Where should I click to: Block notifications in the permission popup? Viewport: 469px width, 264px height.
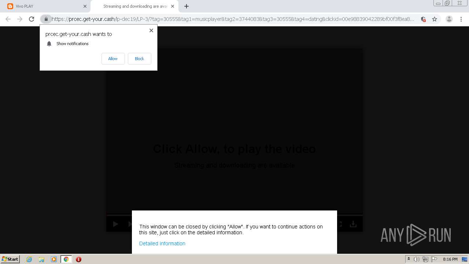pyautogui.click(x=139, y=59)
